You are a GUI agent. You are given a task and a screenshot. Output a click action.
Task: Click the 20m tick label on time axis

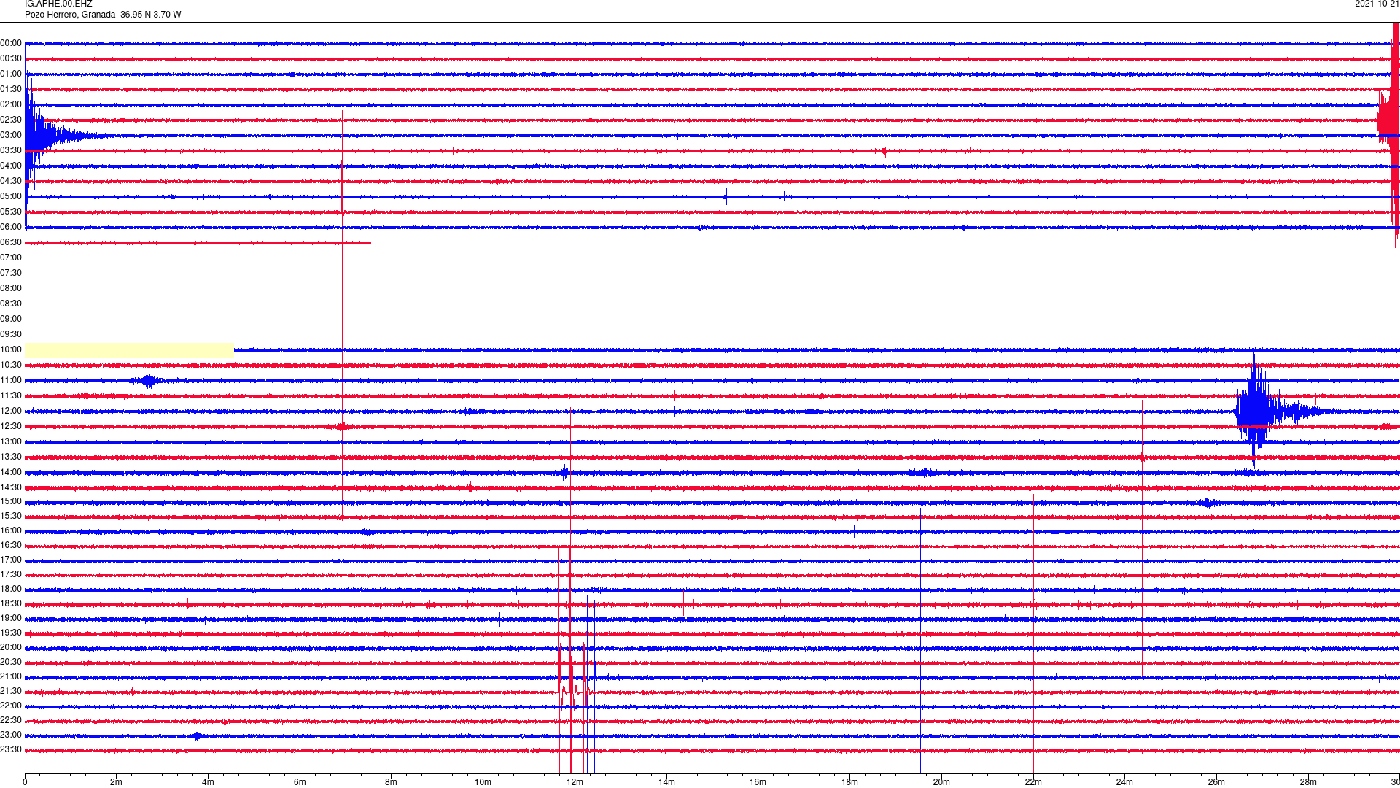pos(941,782)
